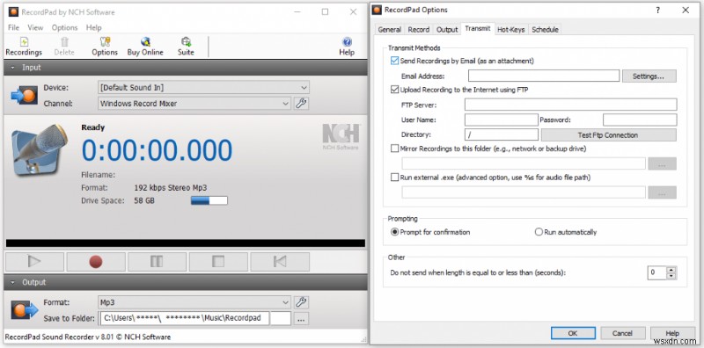Click the Go to start button

click(280, 262)
